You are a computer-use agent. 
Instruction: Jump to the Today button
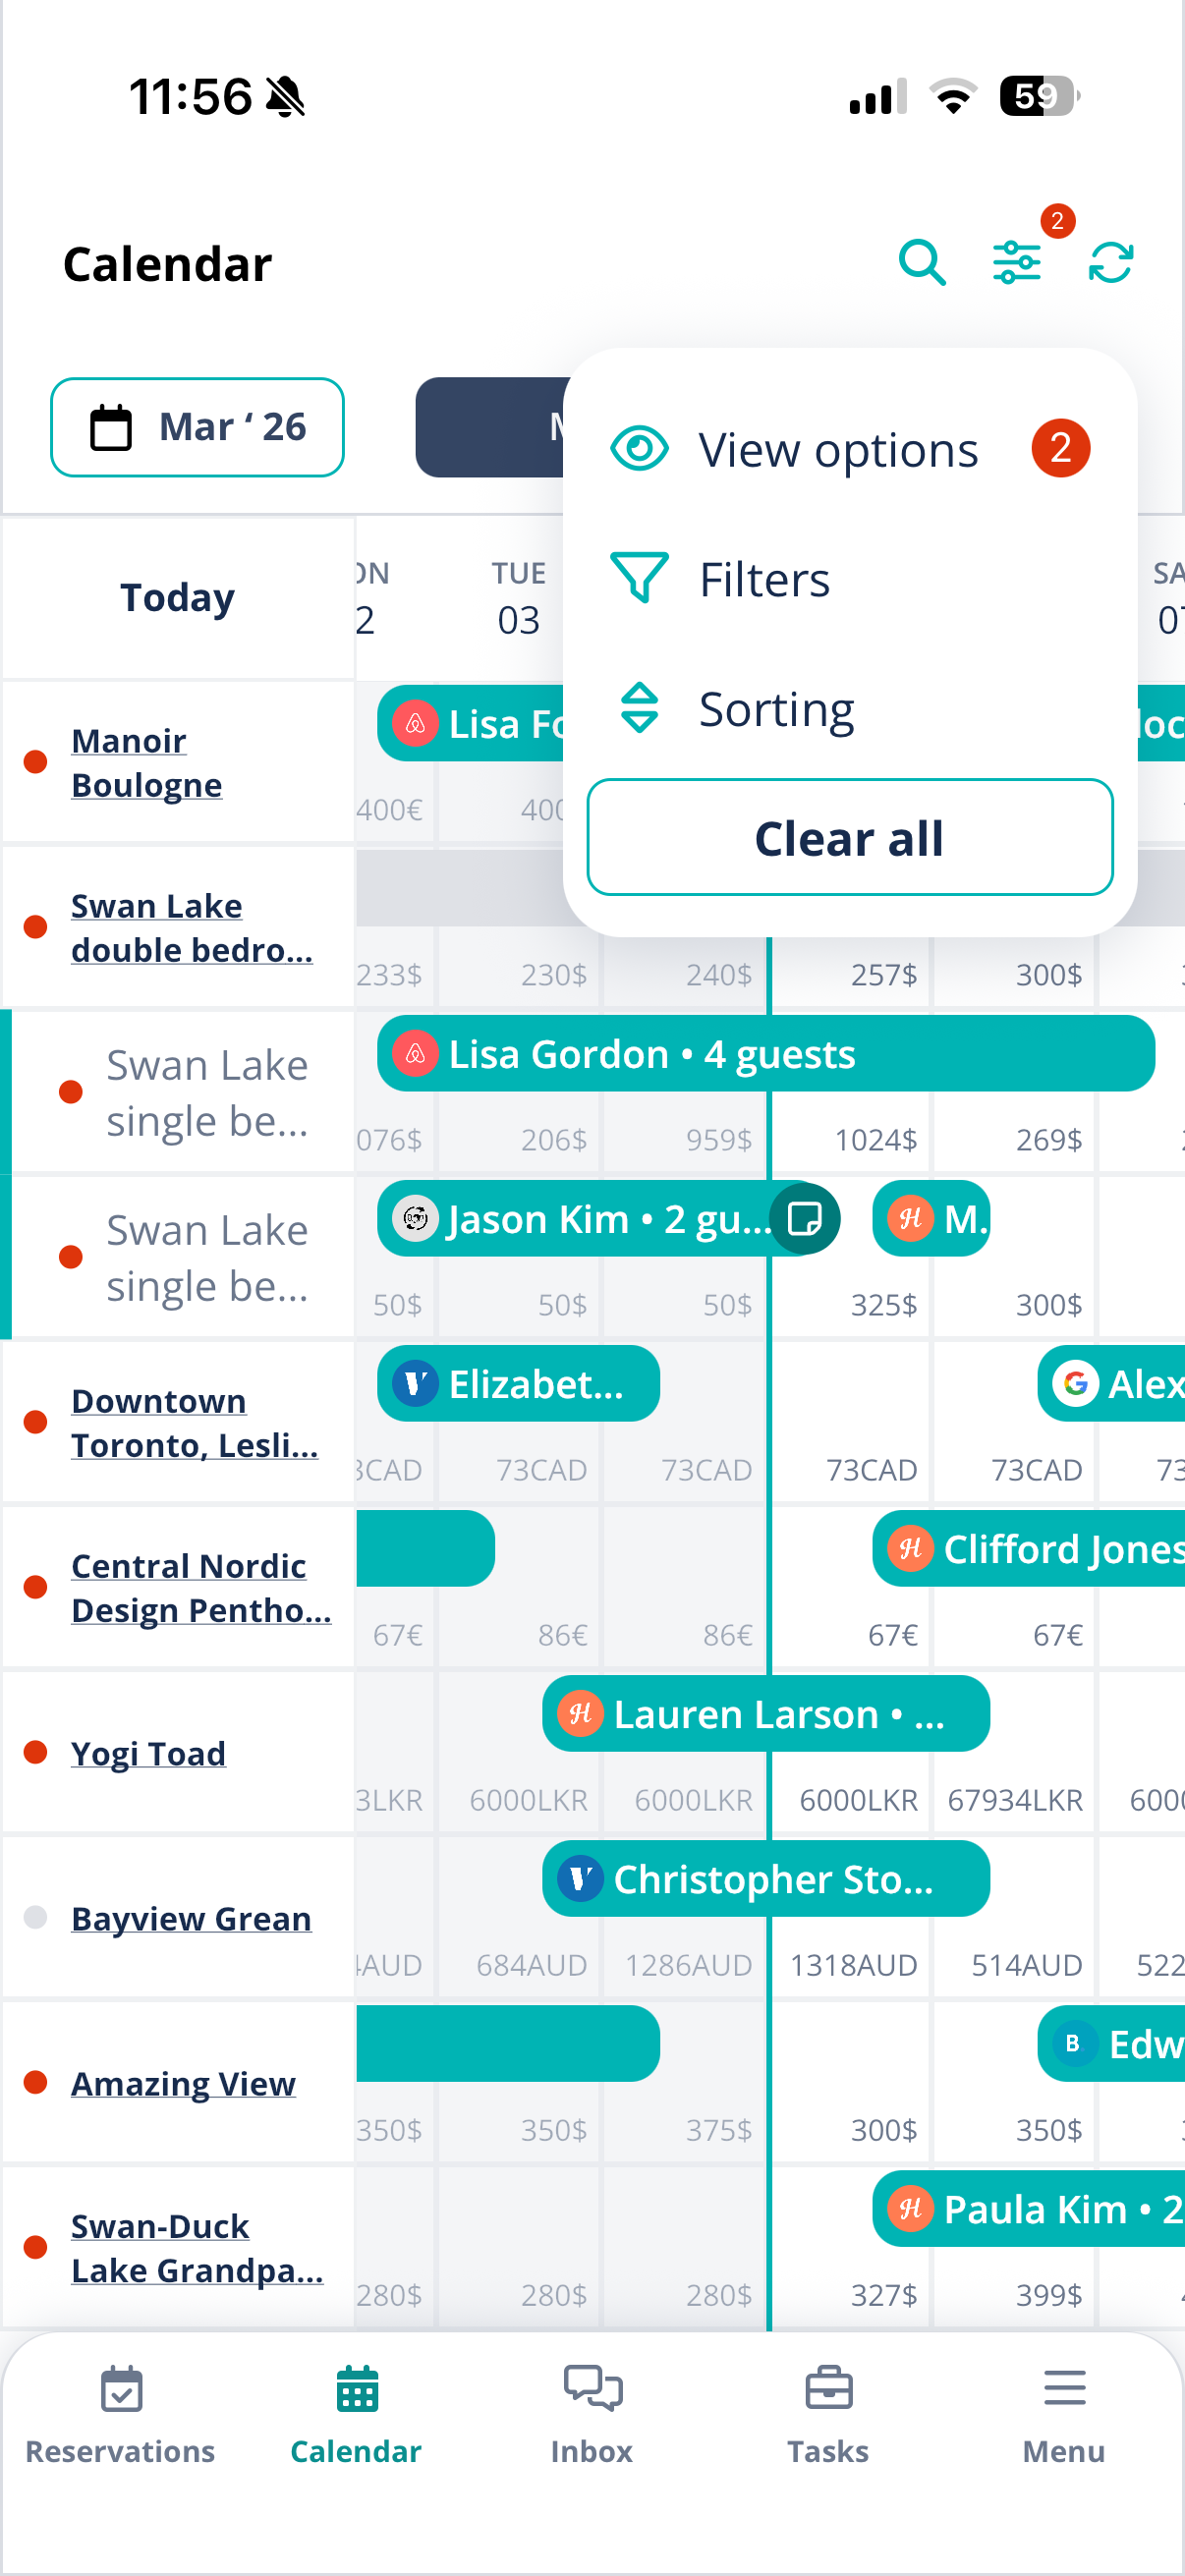[x=177, y=597]
